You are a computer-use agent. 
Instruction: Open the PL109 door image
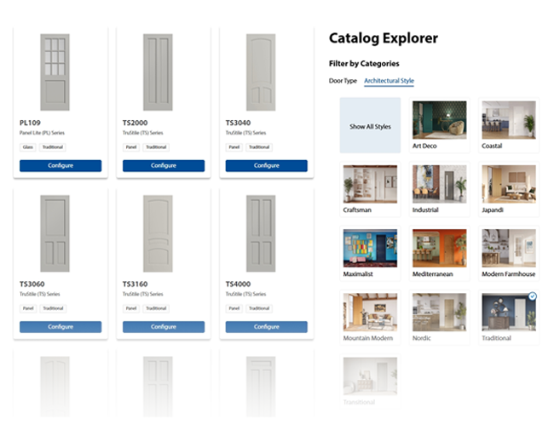(x=55, y=72)
